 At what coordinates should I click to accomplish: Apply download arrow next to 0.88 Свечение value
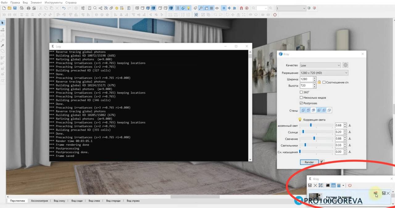click(x=350, y=138)
